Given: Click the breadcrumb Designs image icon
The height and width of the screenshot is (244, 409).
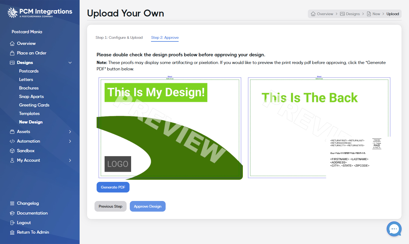Looking at the screenshot, I should pyautogui.click(x=342, y=14).
